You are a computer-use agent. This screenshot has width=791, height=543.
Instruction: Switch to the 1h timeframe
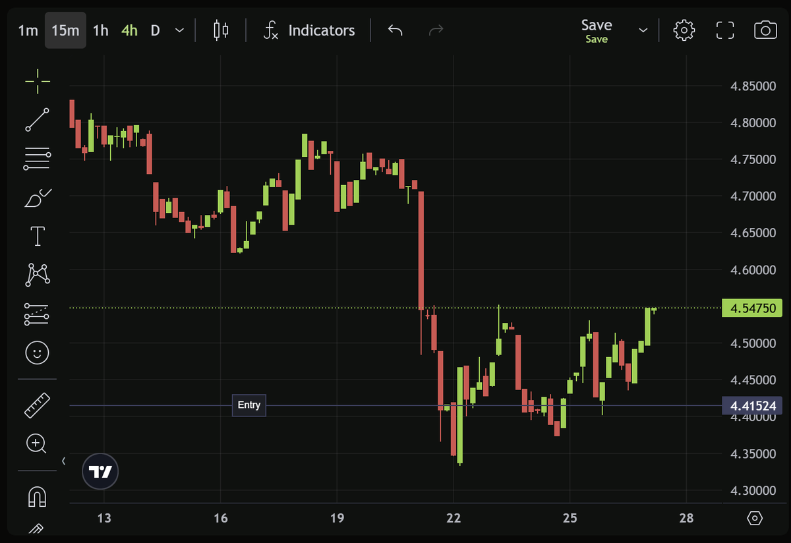(x=100, y=30)
